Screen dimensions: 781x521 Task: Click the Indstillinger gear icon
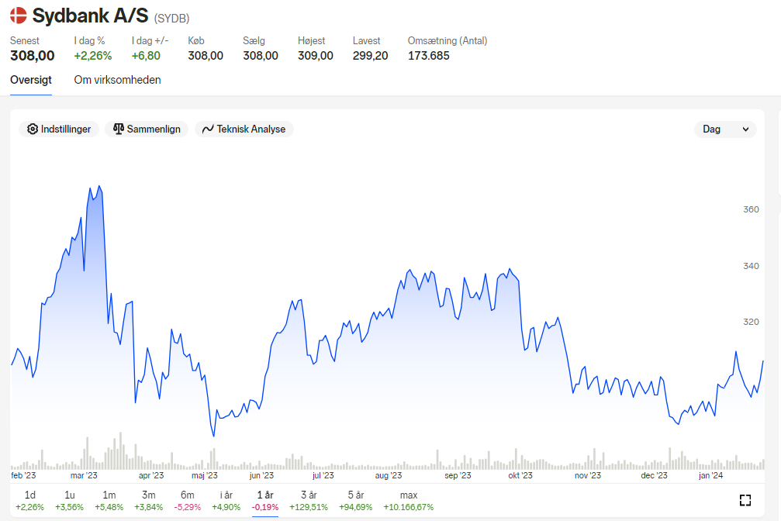click(x=33, y=129)
